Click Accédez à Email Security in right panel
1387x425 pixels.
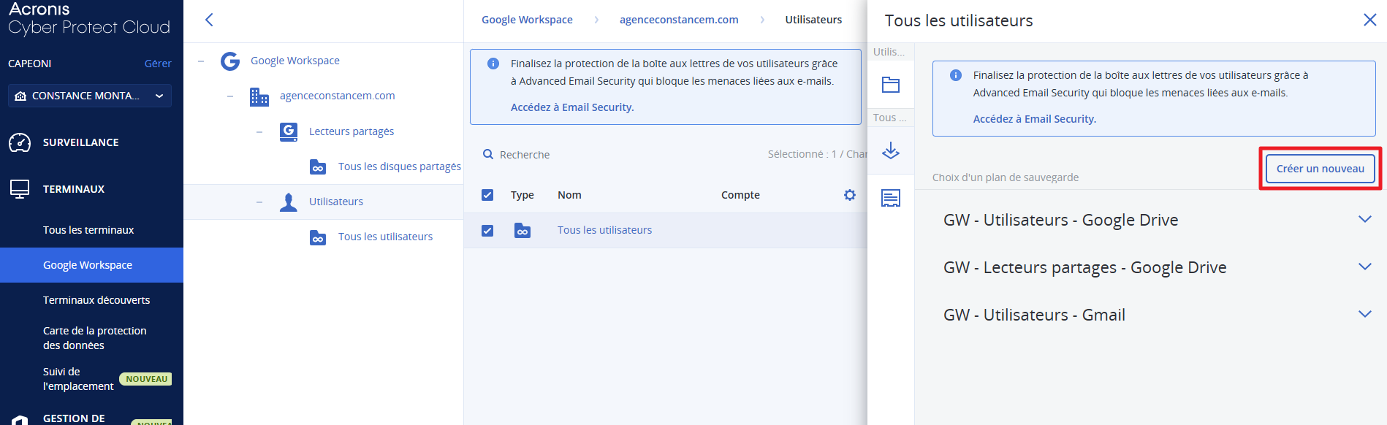pos(1035,119)
